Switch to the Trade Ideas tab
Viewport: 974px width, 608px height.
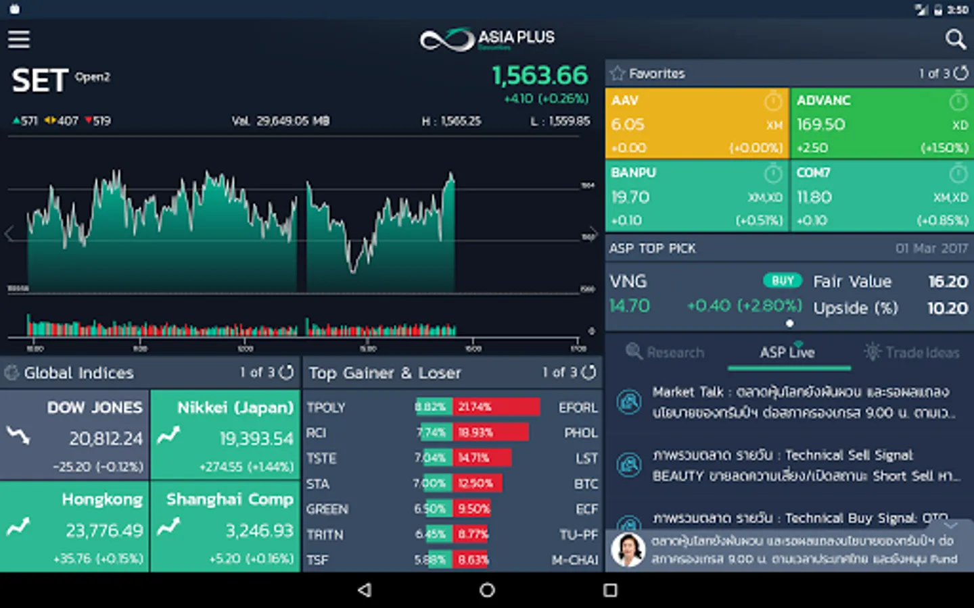[912, 352]
